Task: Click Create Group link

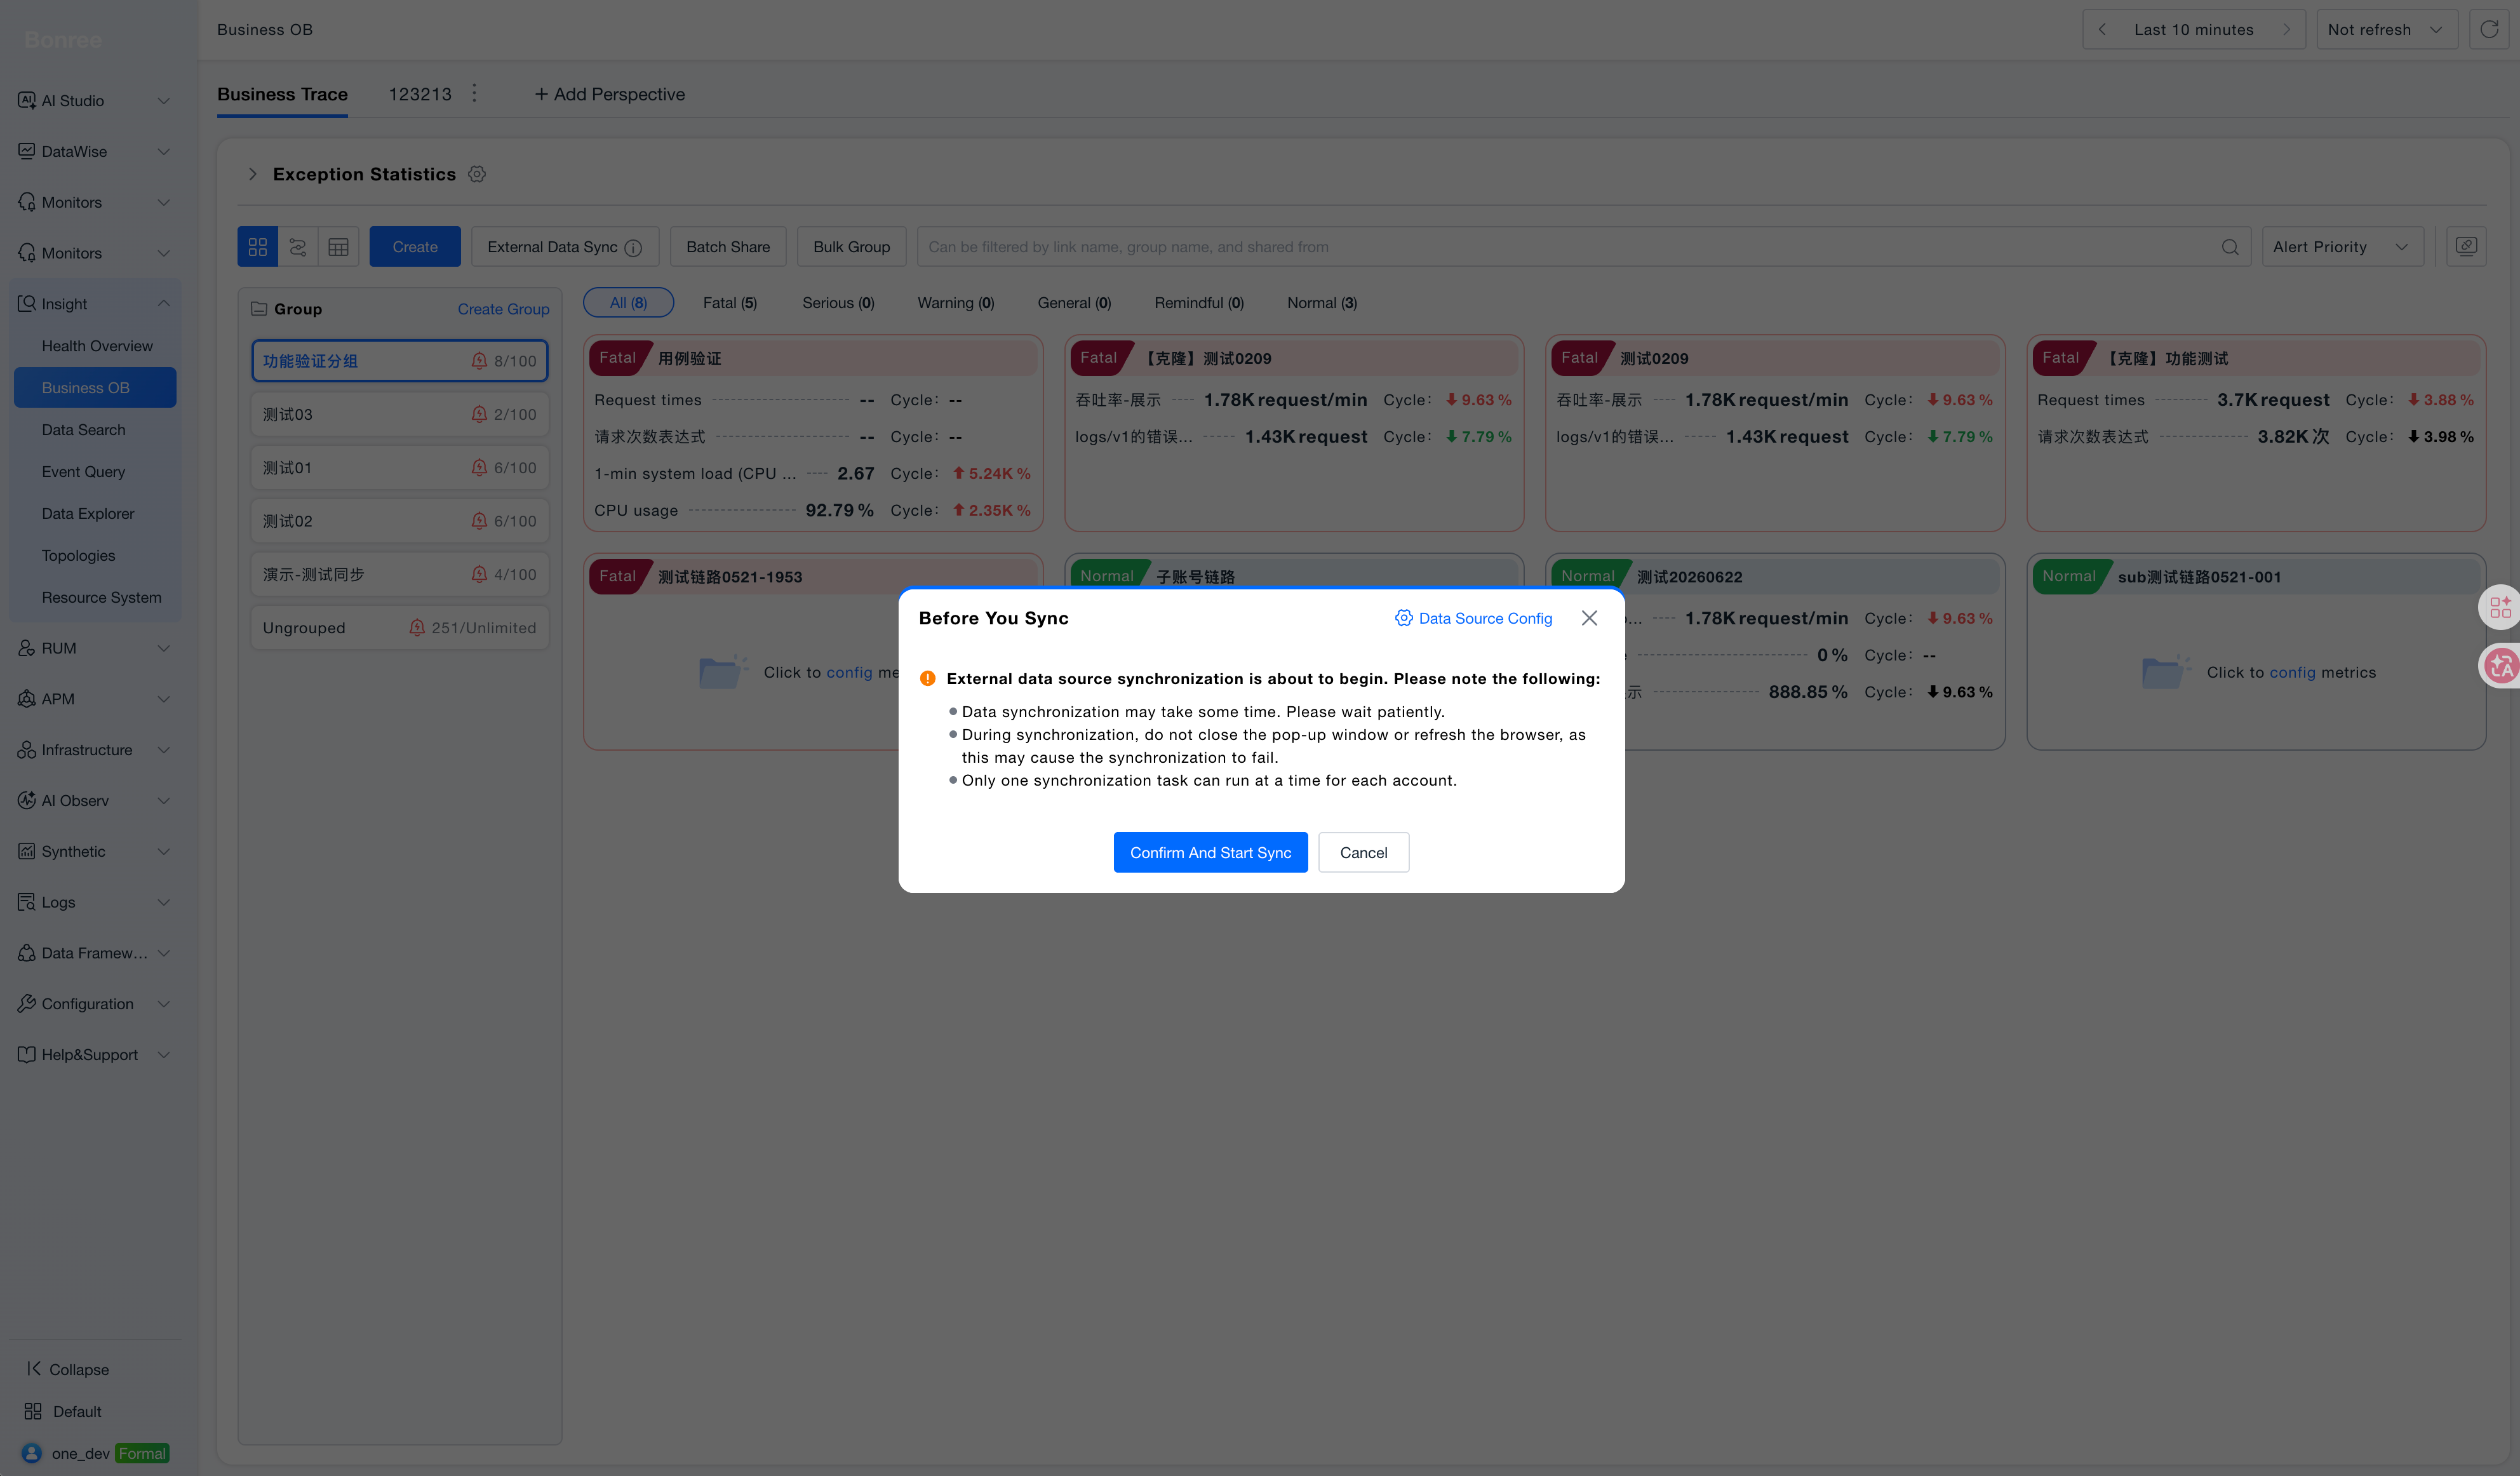Action: click(503, 309)
